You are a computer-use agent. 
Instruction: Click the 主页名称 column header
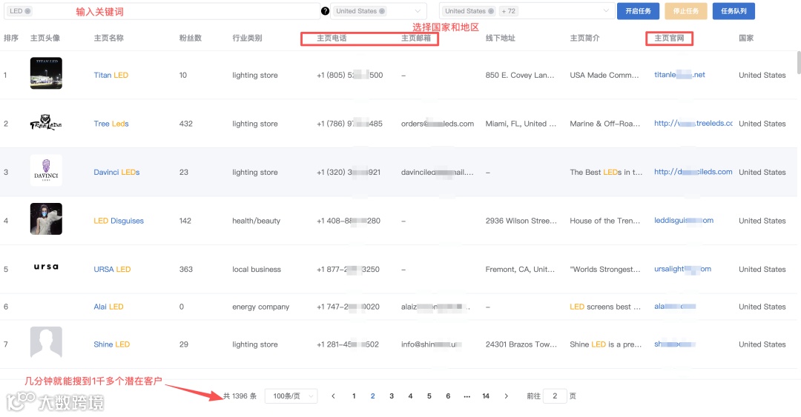click(x=109, y=38)
